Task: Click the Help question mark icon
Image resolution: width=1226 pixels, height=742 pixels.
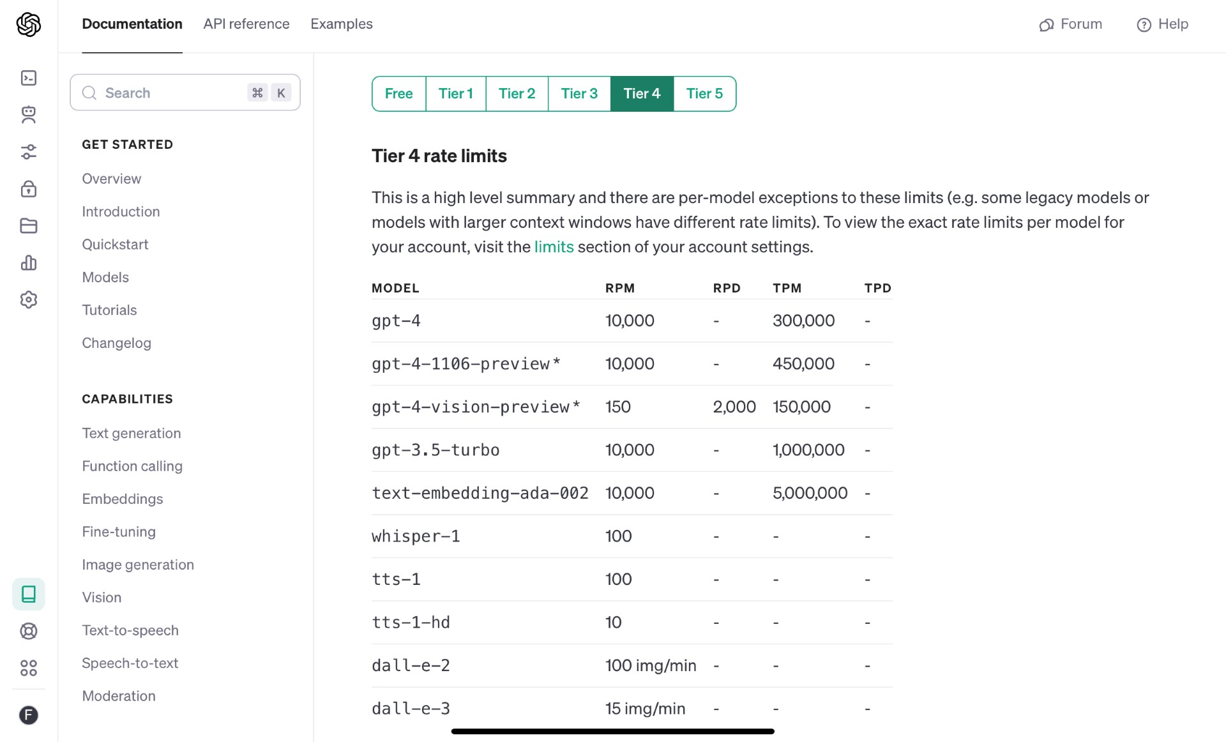Action: (1144, 25)
